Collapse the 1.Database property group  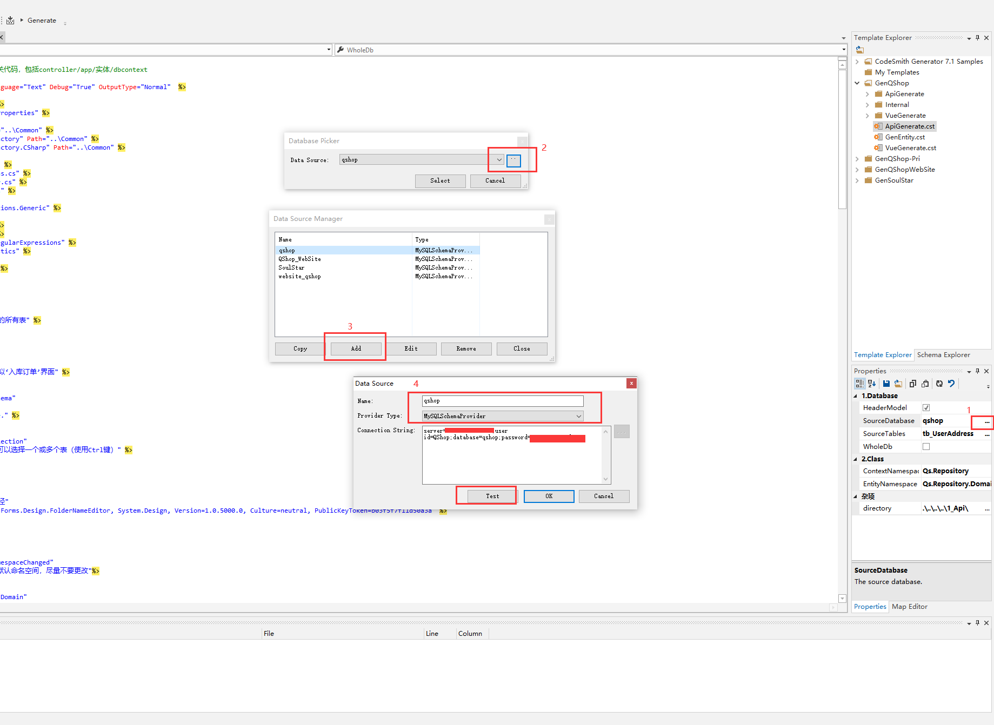(856, 396)
